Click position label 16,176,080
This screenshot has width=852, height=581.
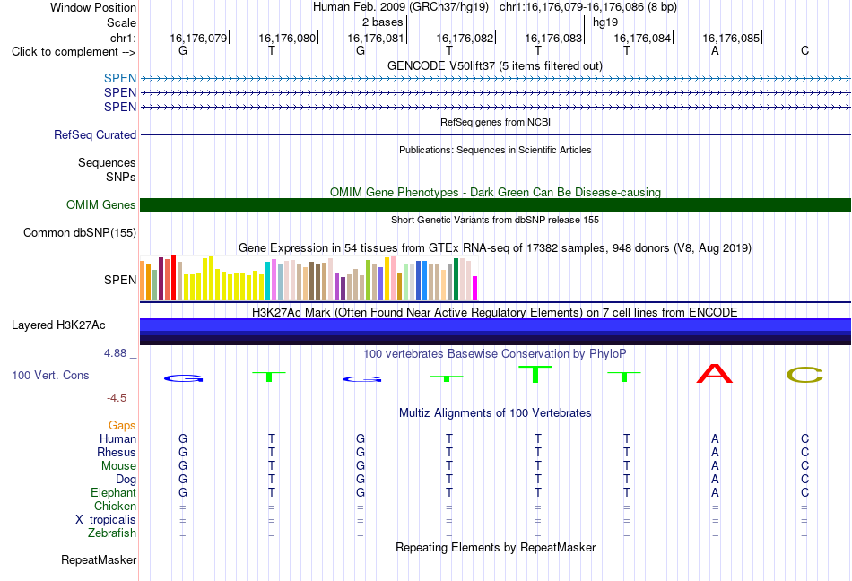tap(287, 38)
